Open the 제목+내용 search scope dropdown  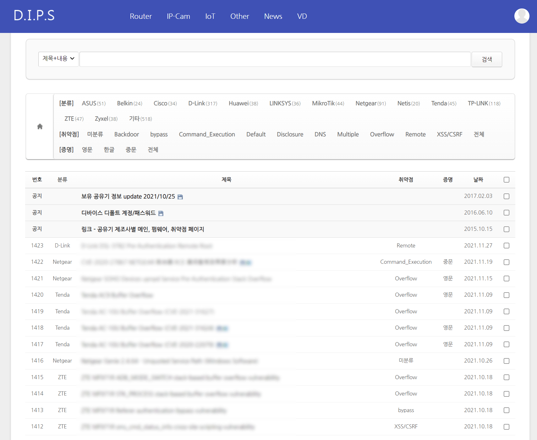pos(58,59)
